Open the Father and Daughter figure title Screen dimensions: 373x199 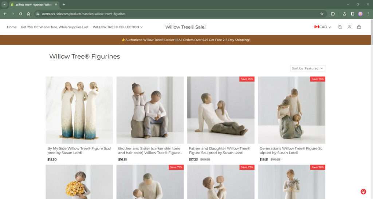pos(219,151)
